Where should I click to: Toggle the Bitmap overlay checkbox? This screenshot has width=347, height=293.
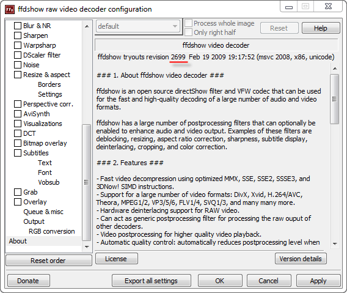tap(18, 143)
